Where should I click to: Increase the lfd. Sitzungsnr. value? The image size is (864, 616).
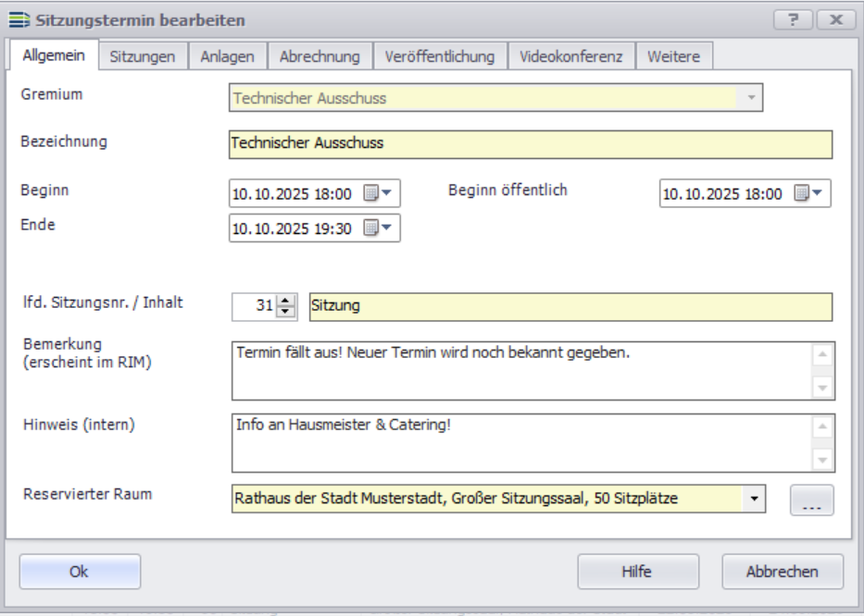pos(286,301)
